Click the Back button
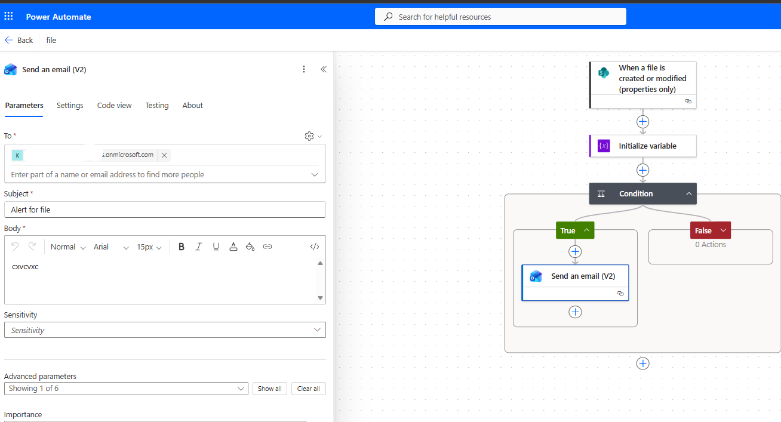 [19, 40]
